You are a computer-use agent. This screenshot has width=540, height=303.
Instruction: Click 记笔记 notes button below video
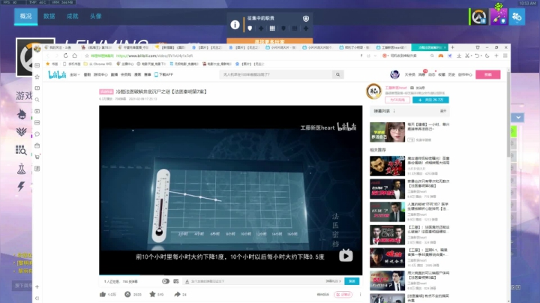click(343, 295)
